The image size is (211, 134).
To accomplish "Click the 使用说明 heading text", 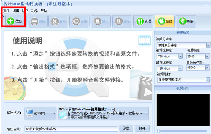I will tap(27, 41).
